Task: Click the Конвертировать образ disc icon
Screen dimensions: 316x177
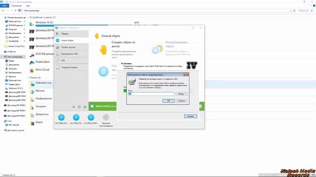Action: click(157, 50)
